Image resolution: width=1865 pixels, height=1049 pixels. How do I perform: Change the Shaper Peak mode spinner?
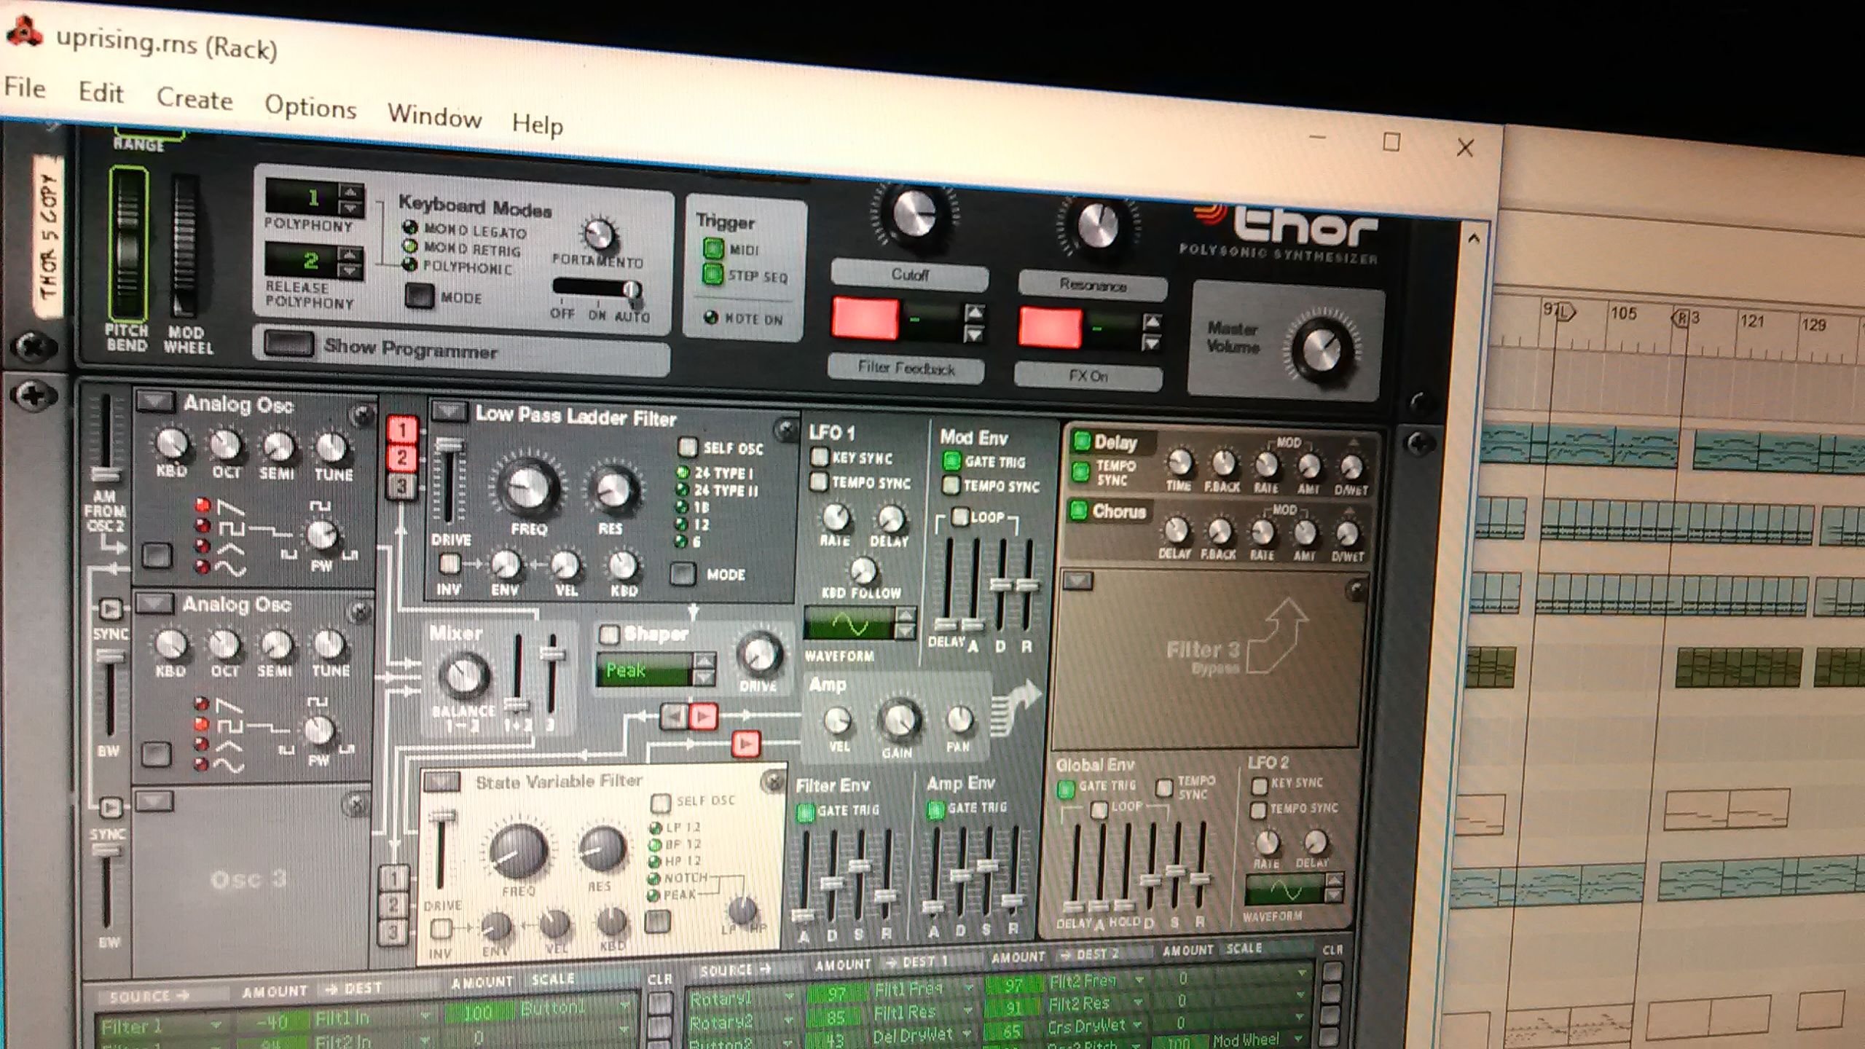coord(704,669)
